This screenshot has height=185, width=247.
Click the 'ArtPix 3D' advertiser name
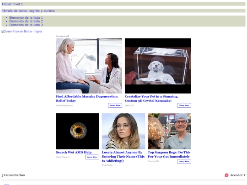(129, 106)
